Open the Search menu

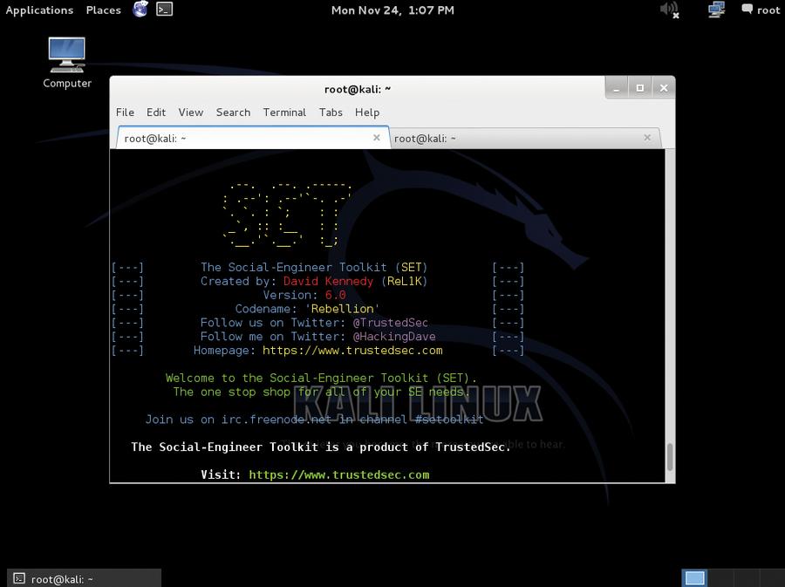[x=233, y=113]
